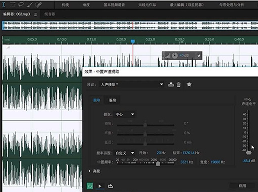
Task: Select the Lasso Selection tool
Action: [x=21, y=5]
